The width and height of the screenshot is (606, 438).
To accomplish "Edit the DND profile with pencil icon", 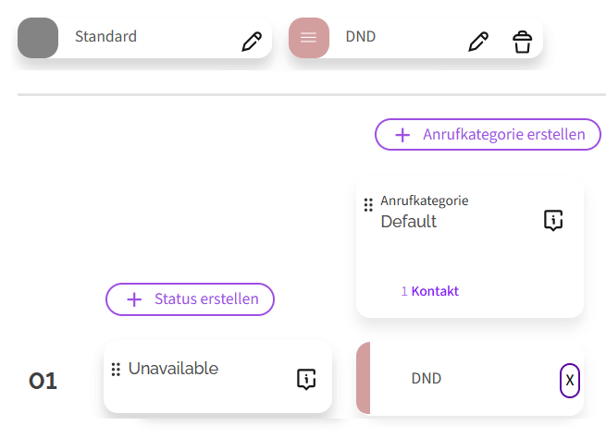I will coord(477,42).
